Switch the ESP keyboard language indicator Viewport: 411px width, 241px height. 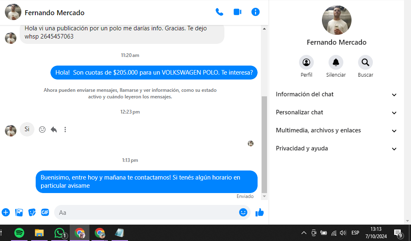coord(356,233)
